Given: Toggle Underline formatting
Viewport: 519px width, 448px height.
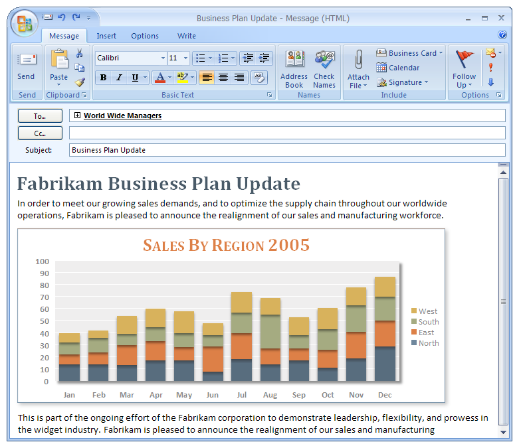Looking at the screenshot, I should (x=135, y=78).
